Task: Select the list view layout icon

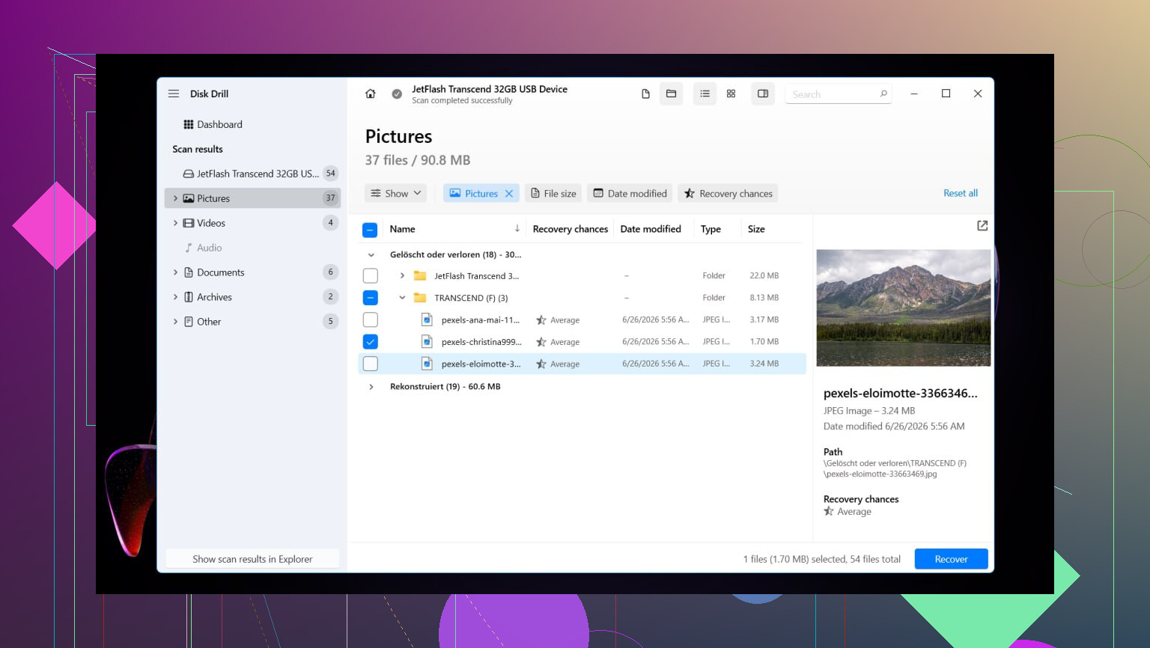Action: (705, 94)
